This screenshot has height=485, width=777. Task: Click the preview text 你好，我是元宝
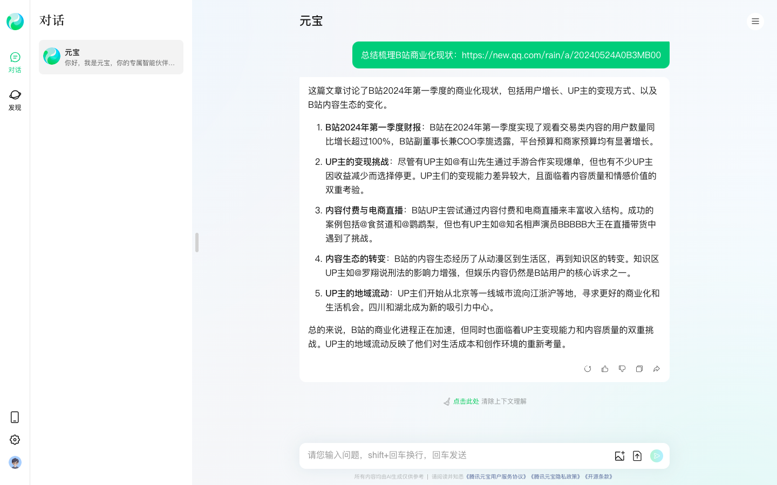pyautogui.click(x=120, y=63)
